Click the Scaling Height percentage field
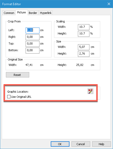This screenshot has width=113, height=149. (84, 34)
